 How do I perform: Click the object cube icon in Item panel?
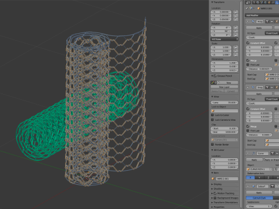tap(213, 179)
